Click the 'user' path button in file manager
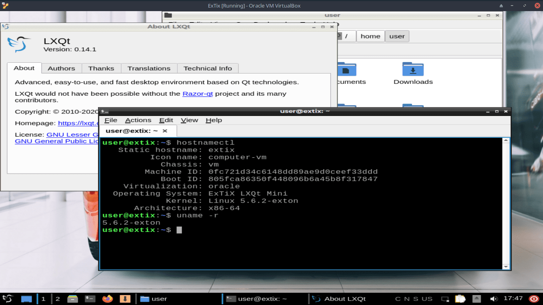The image size is (543, 305). pos(397,36)
